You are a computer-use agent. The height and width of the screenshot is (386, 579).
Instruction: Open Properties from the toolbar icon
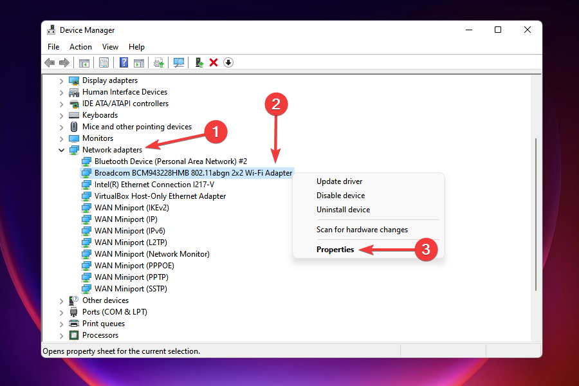pyautogui.click(x=104, y=62)
